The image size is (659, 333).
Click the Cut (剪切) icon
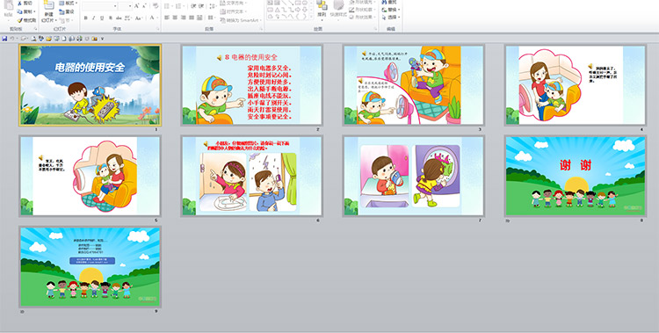(x=25, y=3)
